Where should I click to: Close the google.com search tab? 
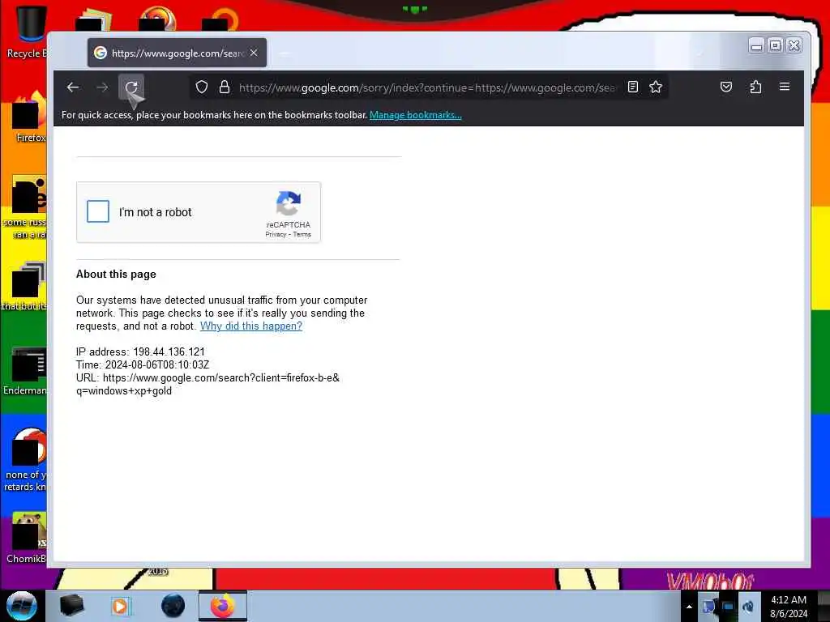tap(254, 53)
